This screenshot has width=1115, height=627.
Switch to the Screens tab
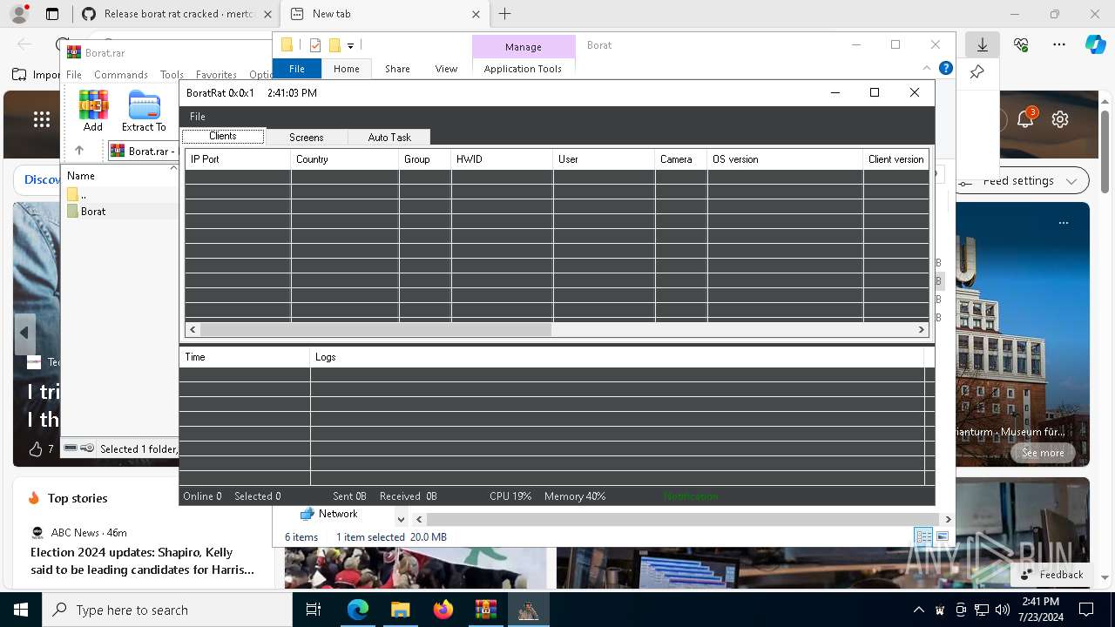coord(306,138)
